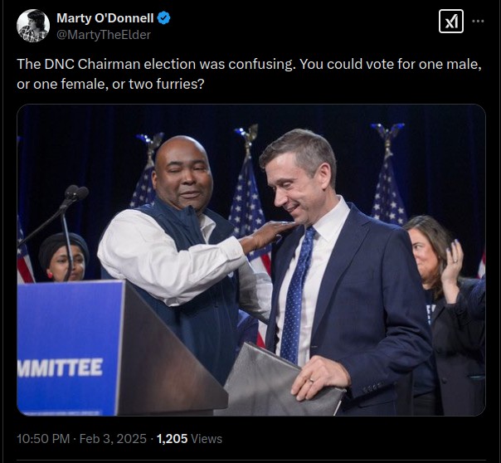Viewport: 501px width, 463px height.
Task: Visit the Marty O'Donnell display name link
Action: click(105, 18)
